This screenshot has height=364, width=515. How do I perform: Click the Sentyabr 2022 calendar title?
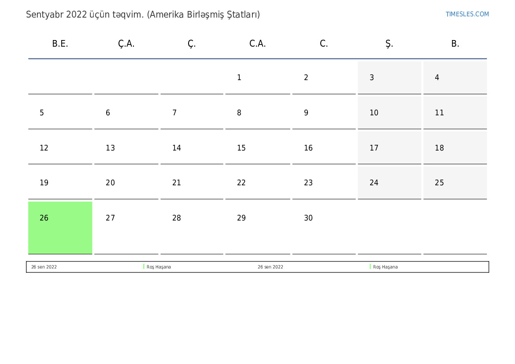(x=143, y=15)
